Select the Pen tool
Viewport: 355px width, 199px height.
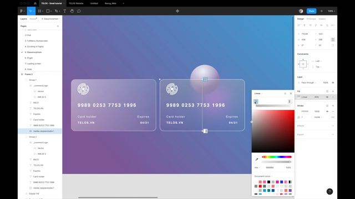pos(57,11)
